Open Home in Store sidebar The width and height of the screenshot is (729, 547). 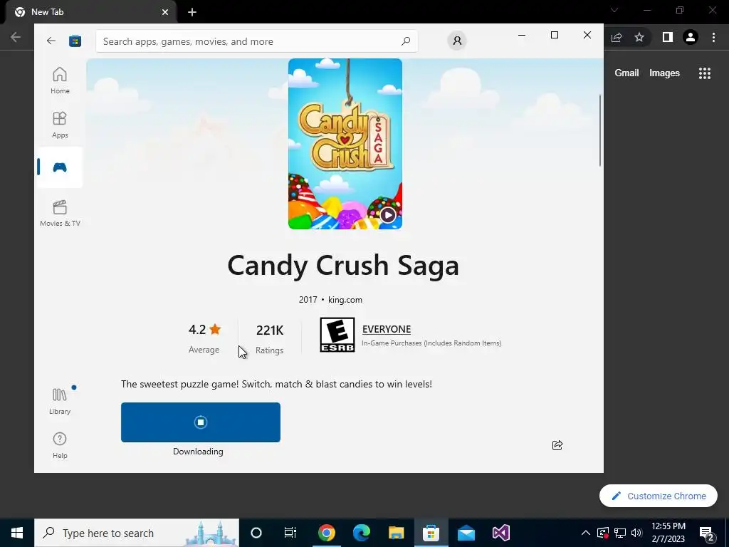[60, 80]
